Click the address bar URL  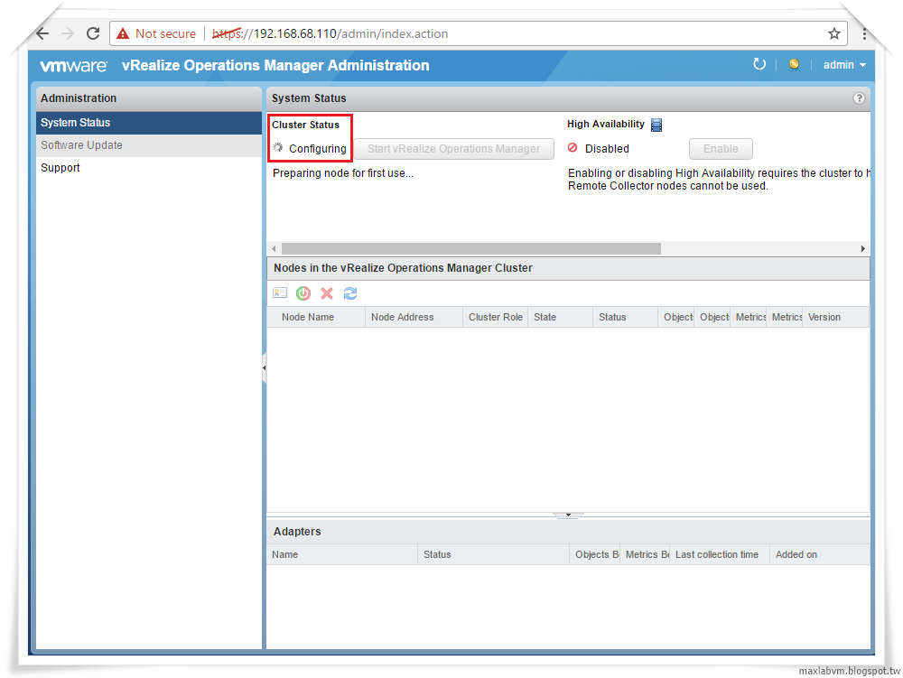(x=330, y=33)
